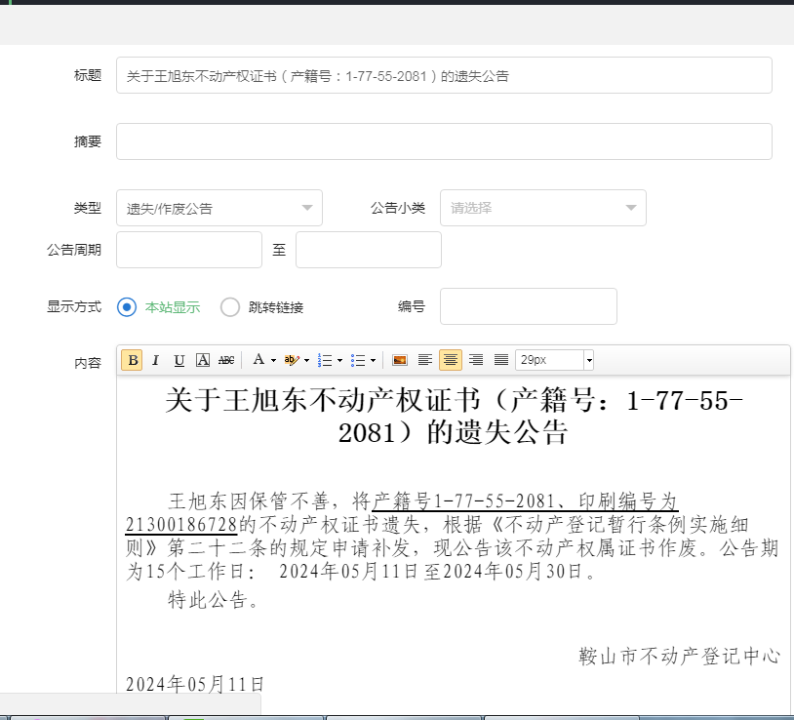Apply strikethrough ABC formatting

[x=226, y=360]
